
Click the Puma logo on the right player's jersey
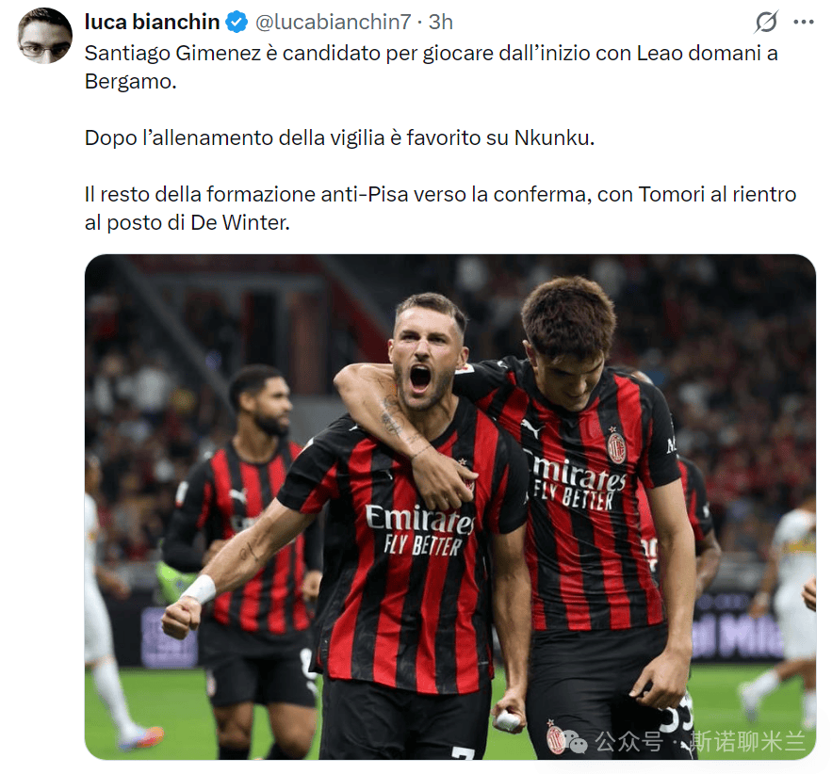click(x=530, y=427)
